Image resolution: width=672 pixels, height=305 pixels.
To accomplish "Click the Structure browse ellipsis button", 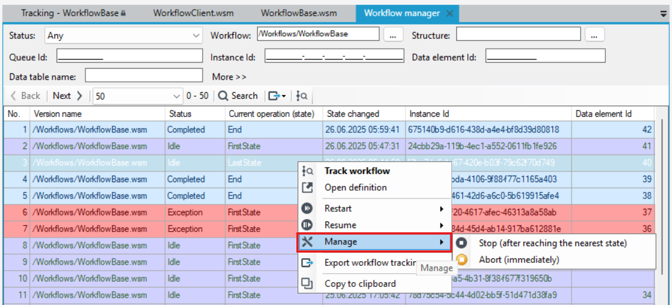I will 594,35.
